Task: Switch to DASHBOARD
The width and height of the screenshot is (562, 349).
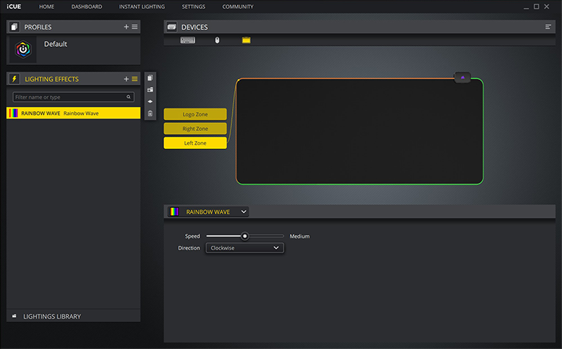Action: (x=86, y=7)
